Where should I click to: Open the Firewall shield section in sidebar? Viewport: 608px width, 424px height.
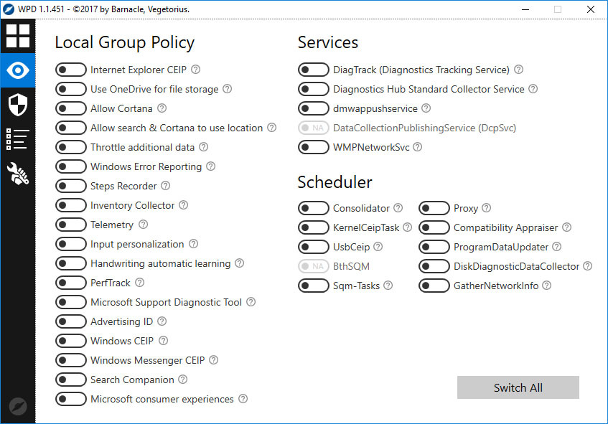(17, 105)
